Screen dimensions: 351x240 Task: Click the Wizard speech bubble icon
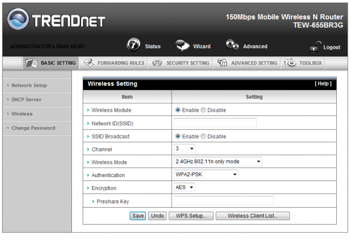coord(182,45)
